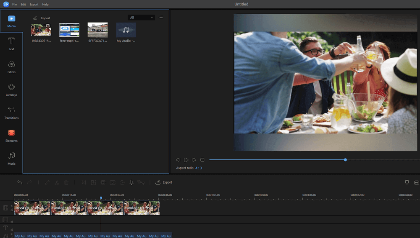The height and width of the screenshot is (238, 420).
Task: Switch to the Media tab
Action: (x=11, y=21)
